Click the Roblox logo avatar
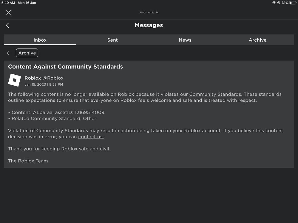 [14, 80]
